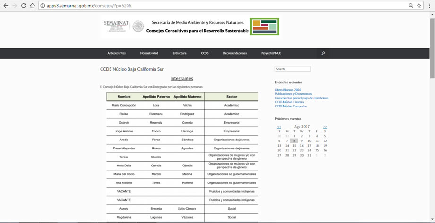
Task: Open the Chrome three-dot menu
Action: pyautogui.click(x=429, y=6)
